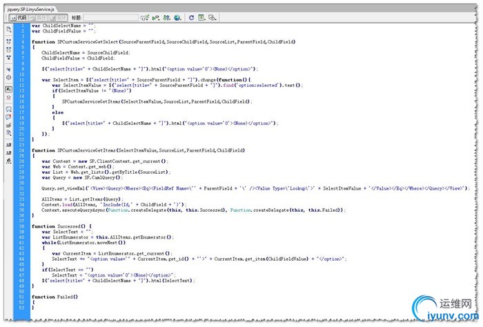Toggle Highlight Invalid Code icon
483x327 pixels.
click(x=8, y=97)
